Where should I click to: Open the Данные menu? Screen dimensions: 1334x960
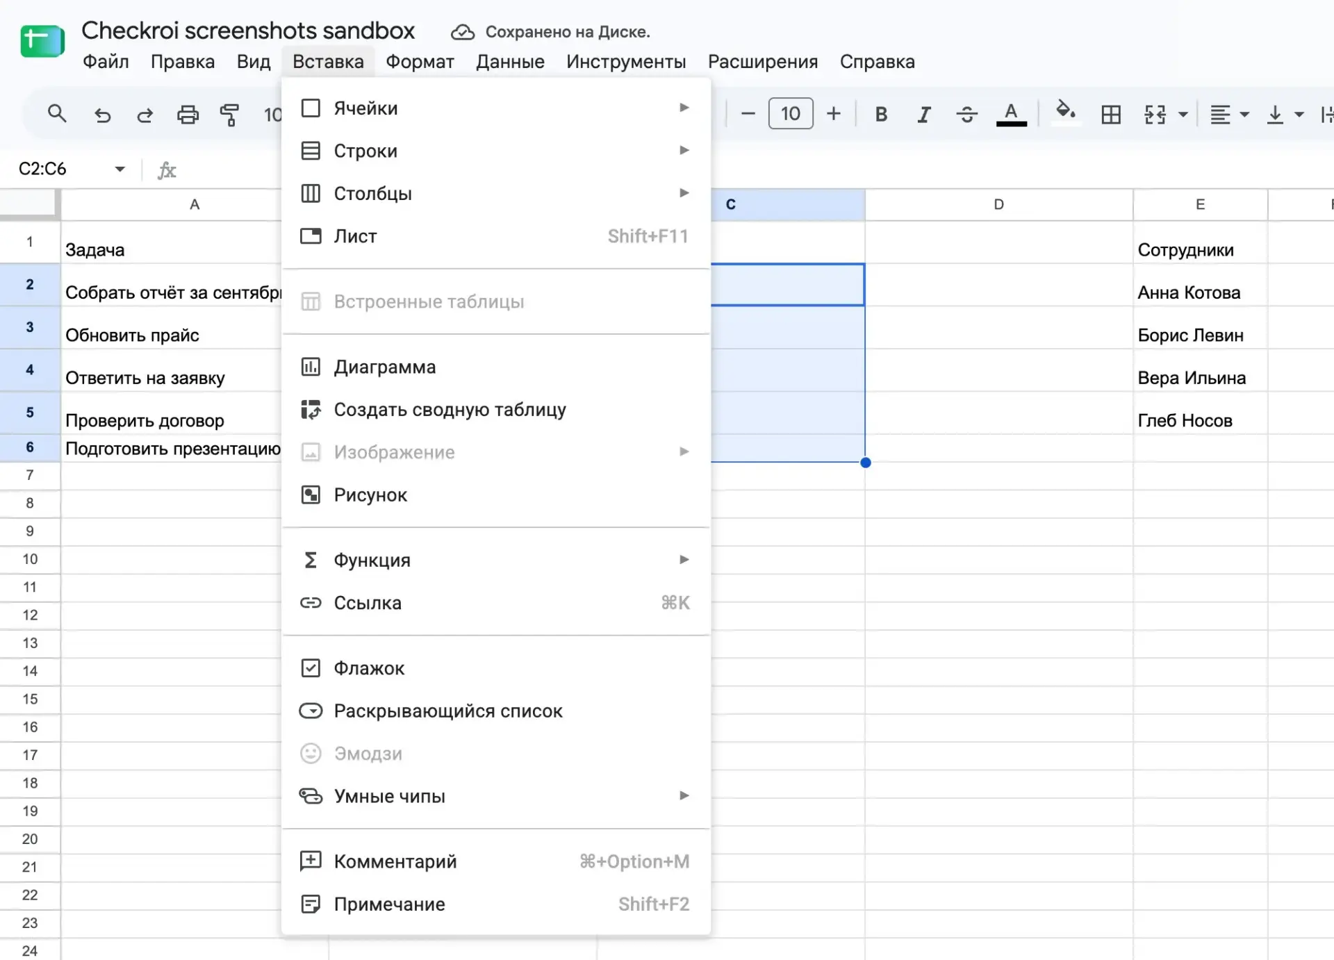coord(510,62)
